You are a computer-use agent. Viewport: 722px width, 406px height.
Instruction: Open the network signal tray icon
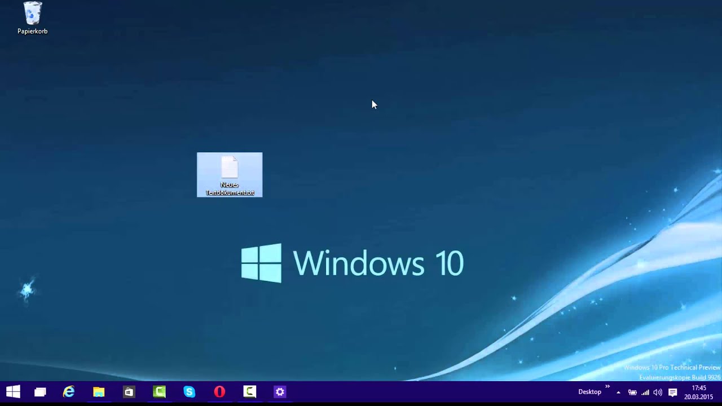click(x=645, y=392)
